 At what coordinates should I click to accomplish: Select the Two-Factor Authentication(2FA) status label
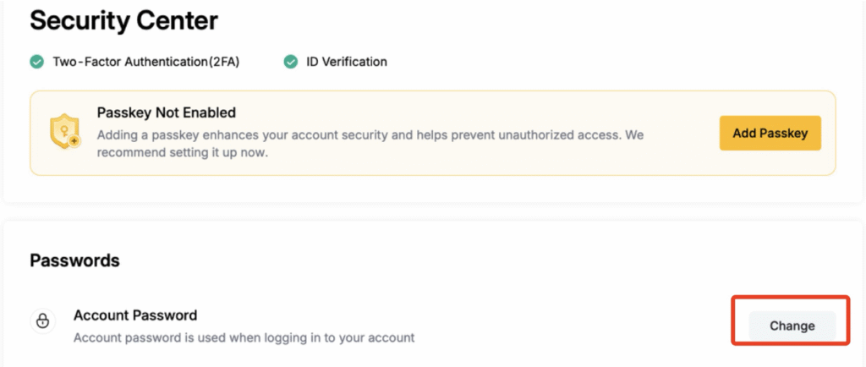145,62
